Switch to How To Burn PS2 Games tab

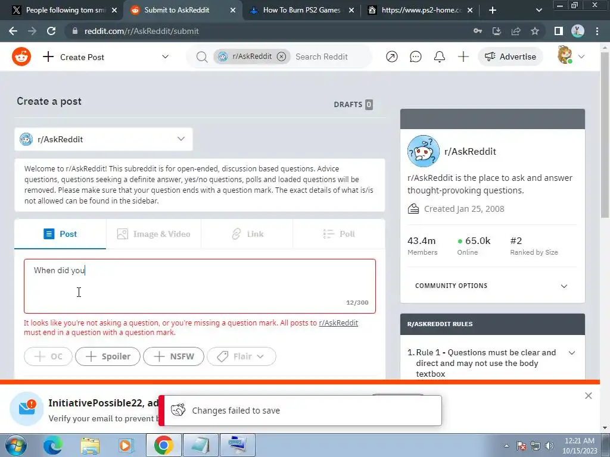[x=302, y=10]
